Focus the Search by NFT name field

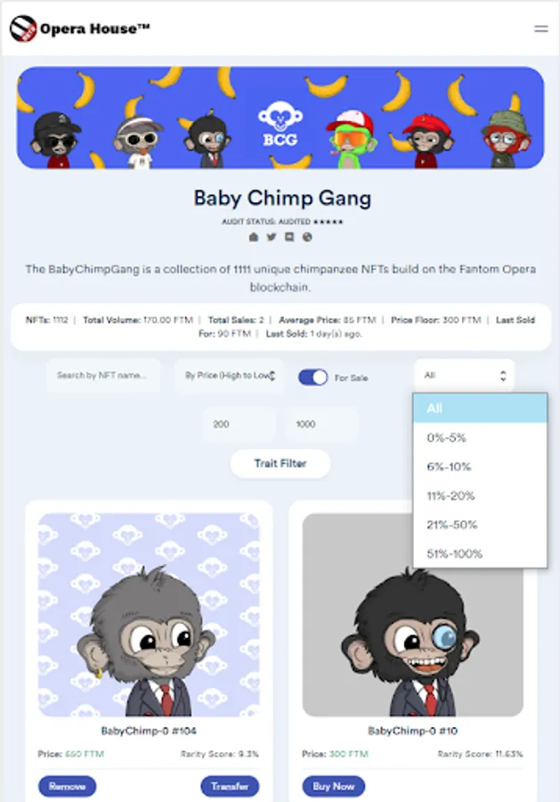[103, 375]
